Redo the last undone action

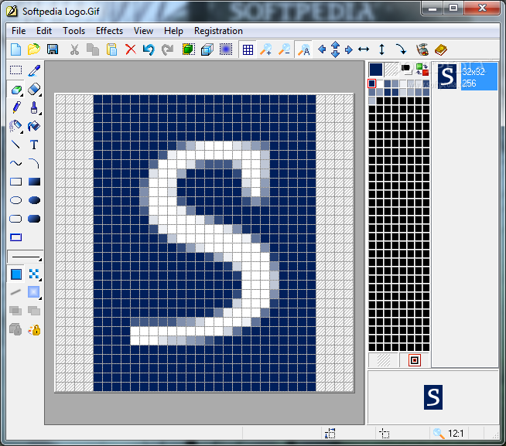(167, 49)
